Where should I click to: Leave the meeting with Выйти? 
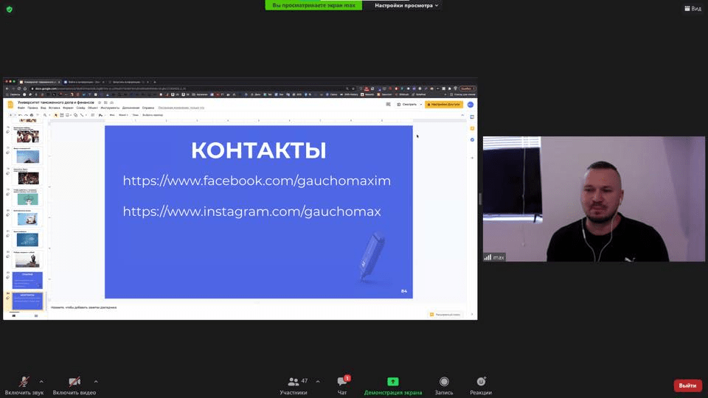click(687, 385)
